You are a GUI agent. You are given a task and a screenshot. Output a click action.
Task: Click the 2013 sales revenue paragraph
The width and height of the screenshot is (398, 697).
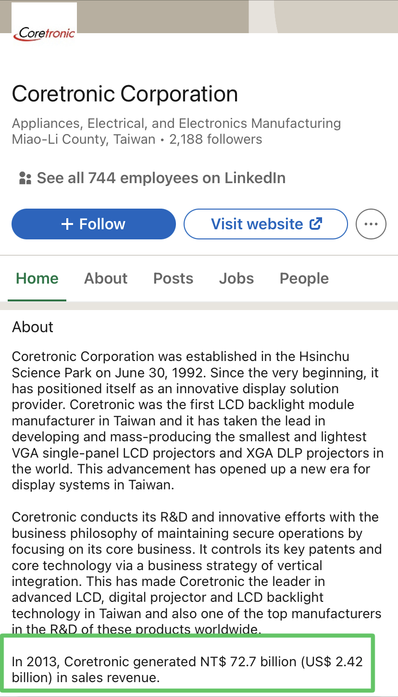pos(187,670)
